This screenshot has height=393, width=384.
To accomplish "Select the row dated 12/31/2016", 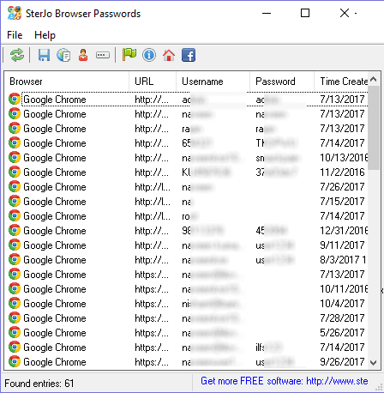I will coord(186,231).
